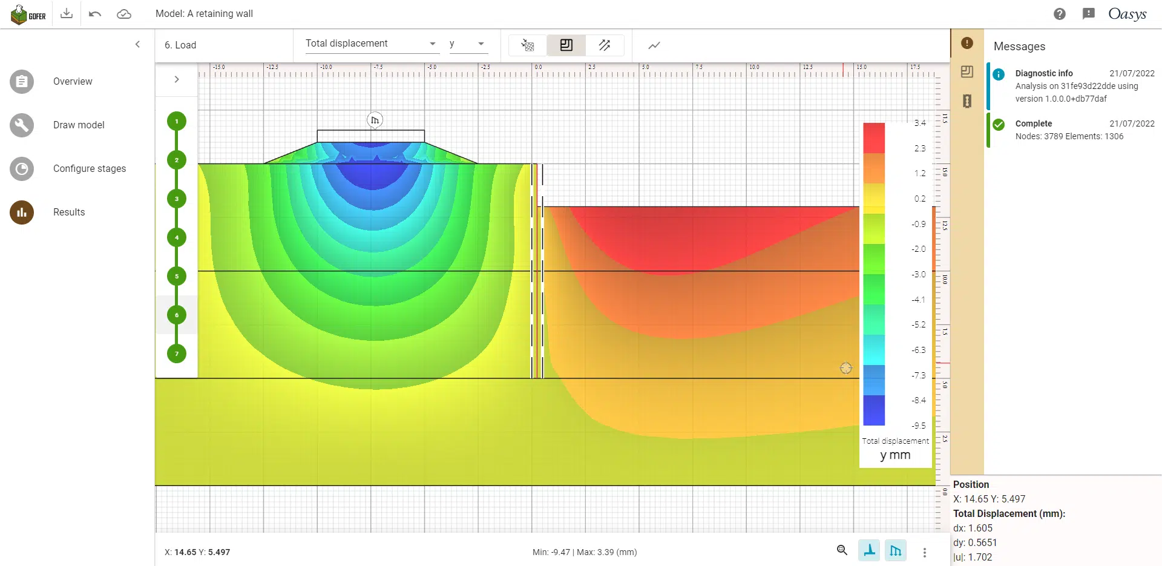Go to Draw model section

click(x=79, y=125)
